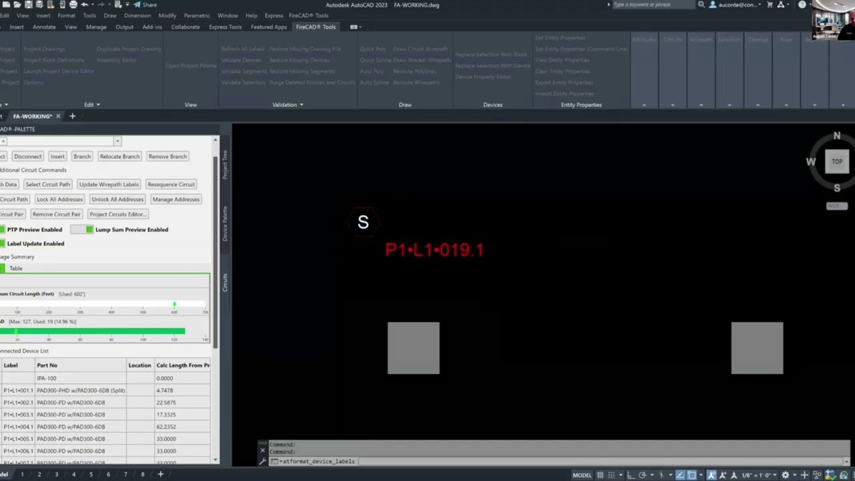This screenshot has height=481, width=855.
Task: Click the New drawing icon in quick access toolbar
Action: click(6, 5)
